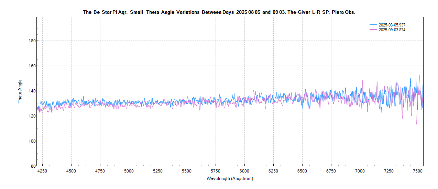
Task: Click the 80 y-axis tick label
Action: (33, 166)
